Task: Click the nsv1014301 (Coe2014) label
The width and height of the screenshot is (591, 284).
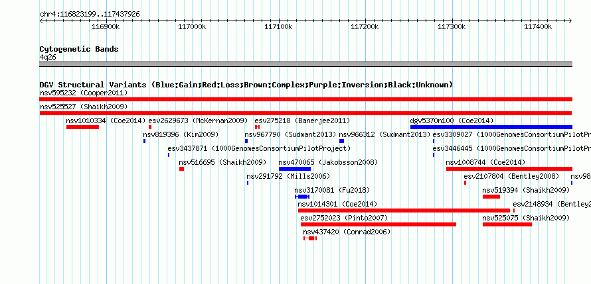Action: (337, 204)
